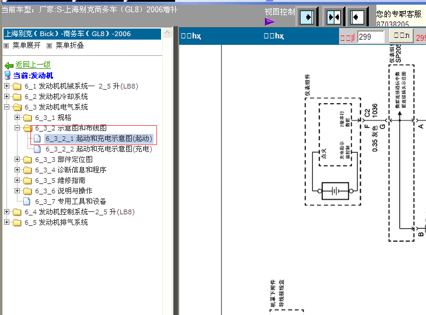The height and width of the screenshot is (315, 426).
Task: Select 6_3_6 说明与操作 folder
Action: pyautogui.click(x=64, y=191)
